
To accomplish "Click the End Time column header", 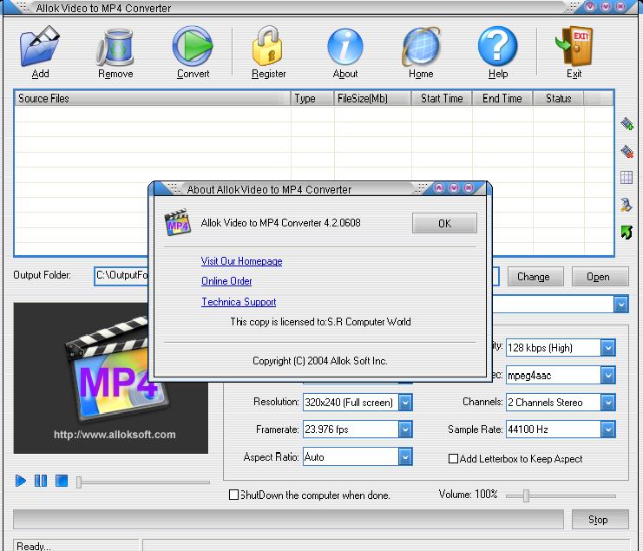I will (x=502, y=98).
